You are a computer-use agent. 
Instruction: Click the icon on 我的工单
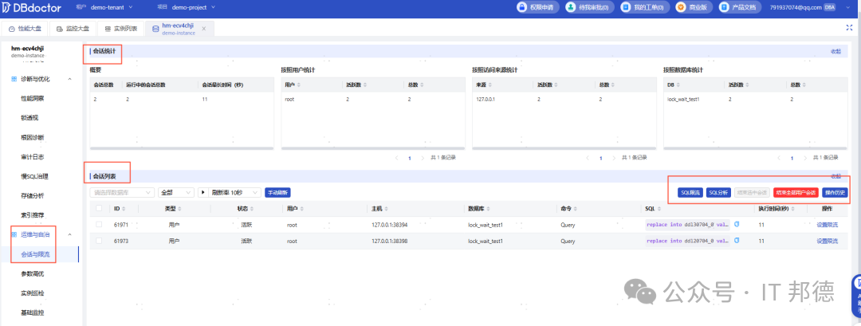coord(626,7)
